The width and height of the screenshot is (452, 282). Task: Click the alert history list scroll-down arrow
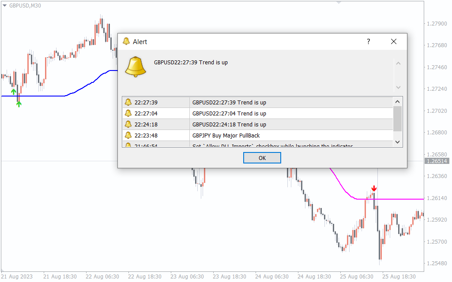[398, 142]
